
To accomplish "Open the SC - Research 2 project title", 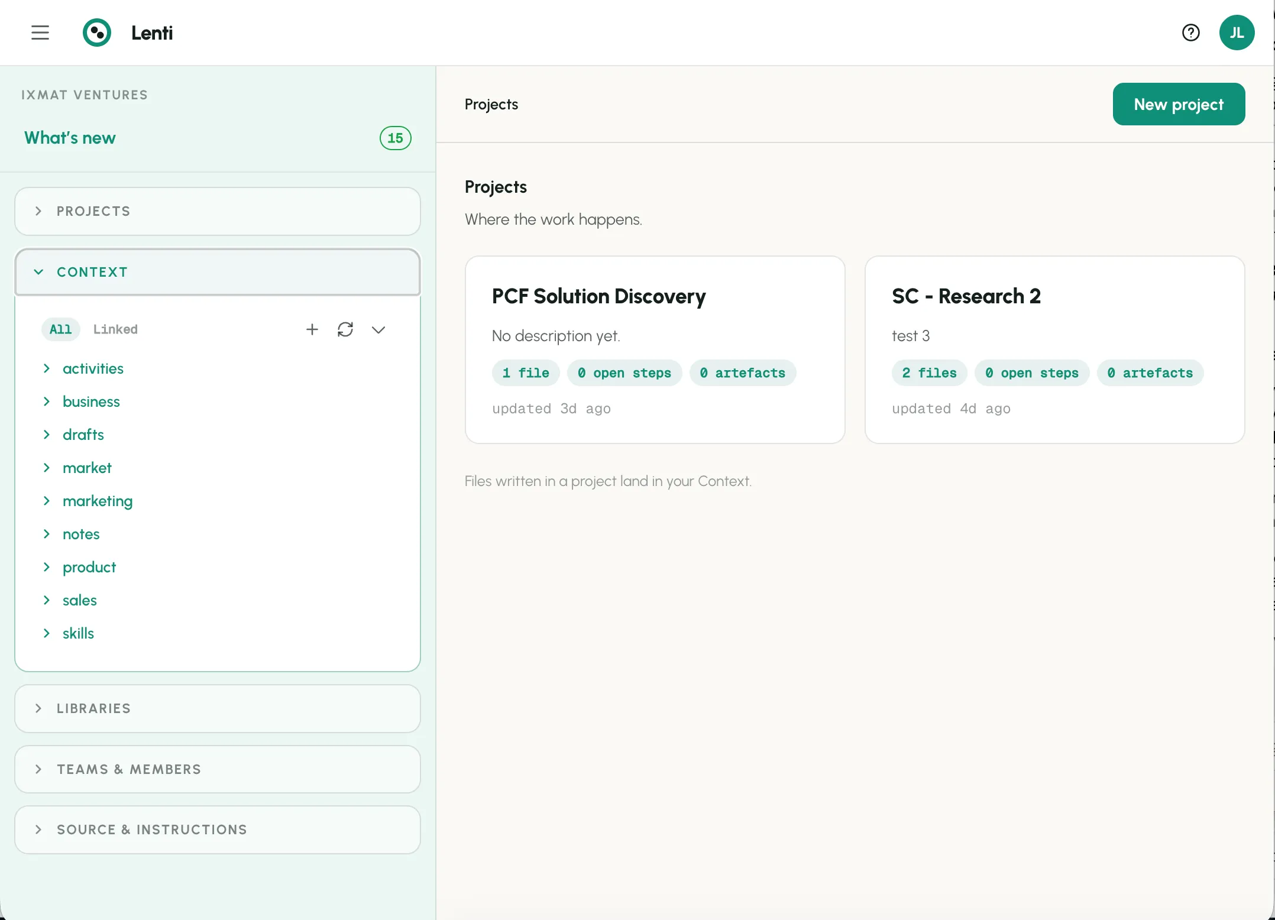I will (x=966, y=296).
